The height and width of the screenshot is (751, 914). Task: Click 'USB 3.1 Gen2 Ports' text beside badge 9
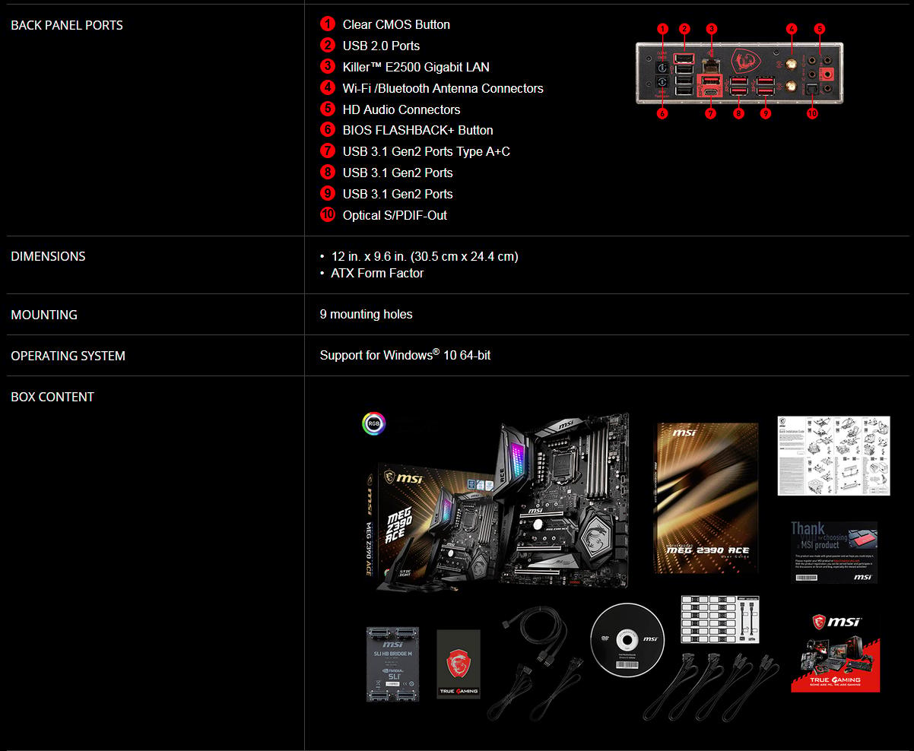(x=398, y=194)
